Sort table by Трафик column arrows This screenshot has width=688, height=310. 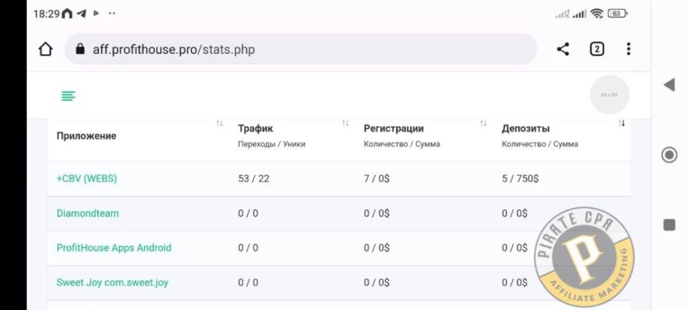345,123
